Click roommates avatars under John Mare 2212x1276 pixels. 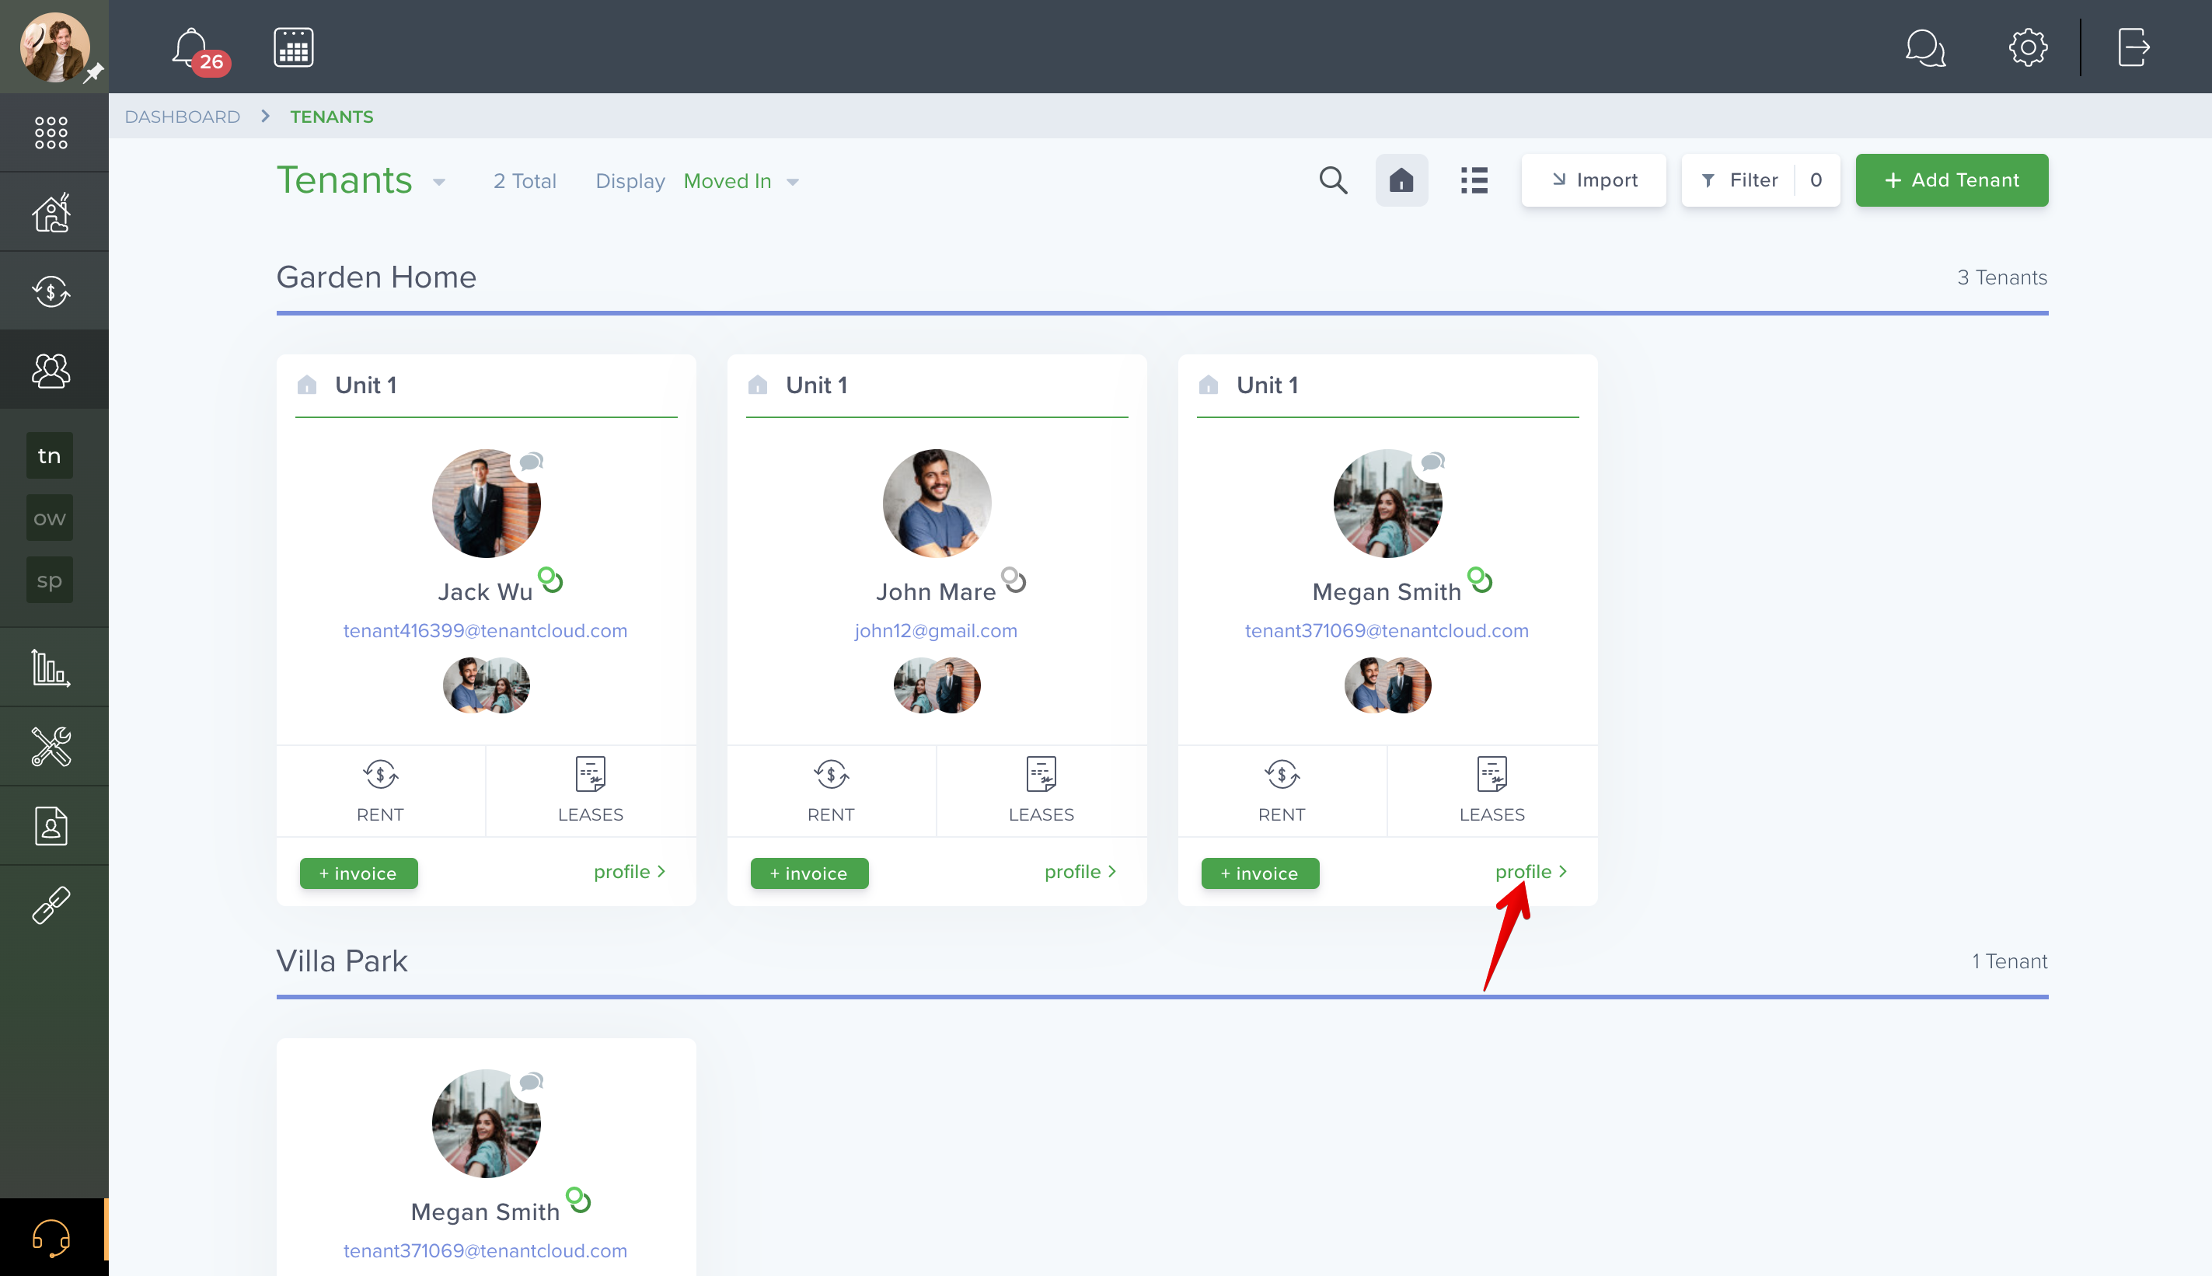tap(937, 685)
